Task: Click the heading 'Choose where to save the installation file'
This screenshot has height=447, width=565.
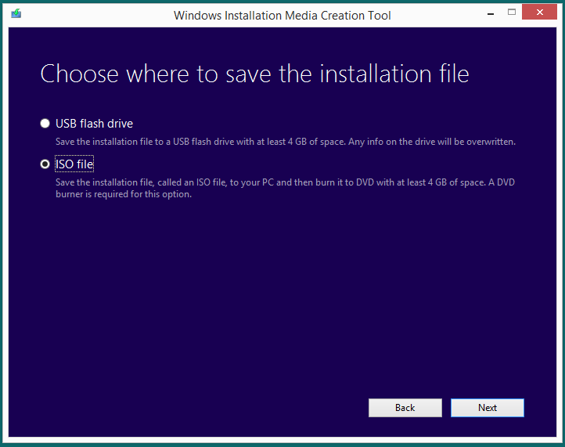Action: coord(254,74)
